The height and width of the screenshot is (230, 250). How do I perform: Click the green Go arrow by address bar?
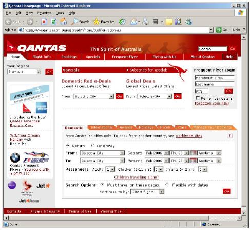pos(219,30)
